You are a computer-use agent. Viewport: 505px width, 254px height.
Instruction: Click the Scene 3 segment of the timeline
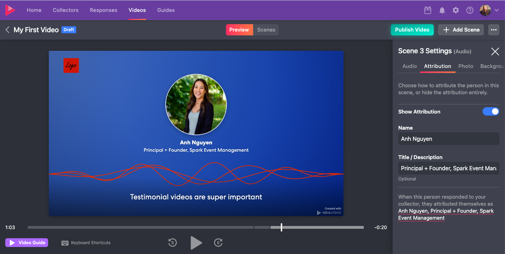click(x=317, y=227)
